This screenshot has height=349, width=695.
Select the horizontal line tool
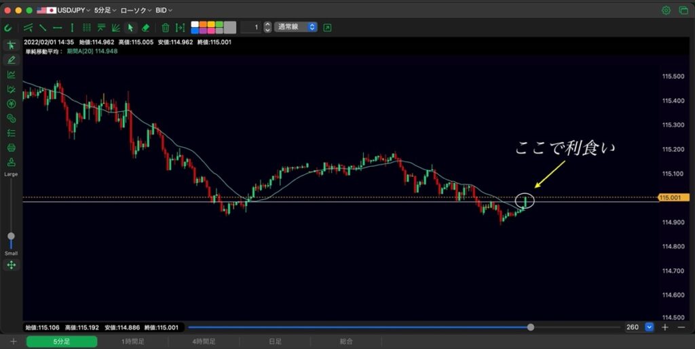point(58,27)
